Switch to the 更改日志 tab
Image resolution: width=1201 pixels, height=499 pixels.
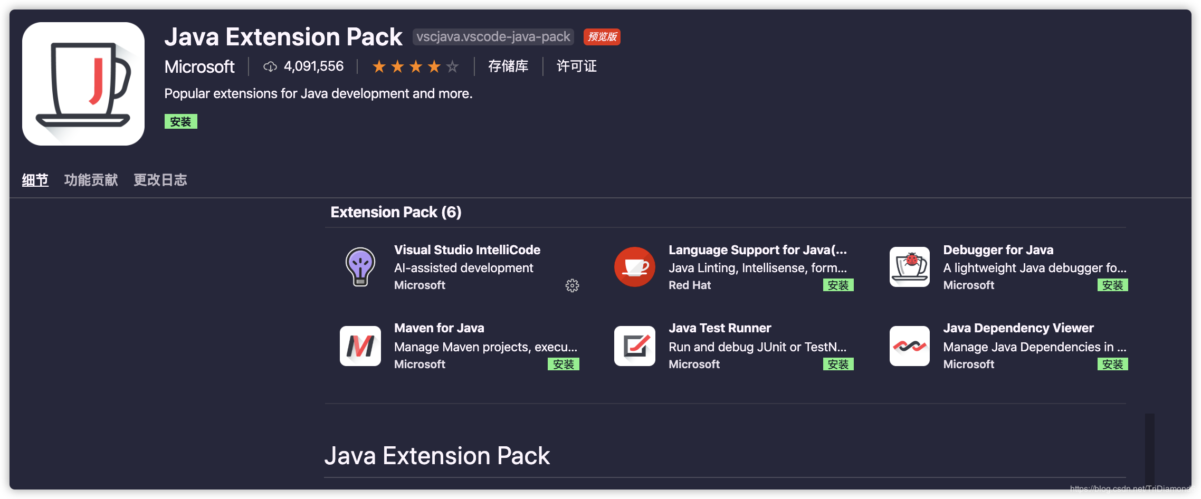(x=160, y=180)
